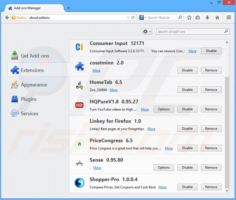Screen dimensions: 236x200
Task: Click the extensions list scrollbar thumb
Action: [227, 133]
